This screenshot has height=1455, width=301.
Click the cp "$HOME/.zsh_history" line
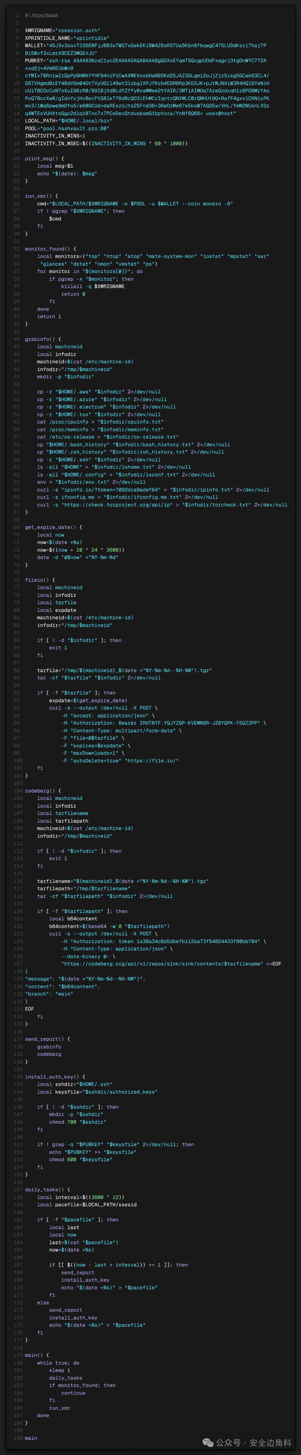coord(130,451)
